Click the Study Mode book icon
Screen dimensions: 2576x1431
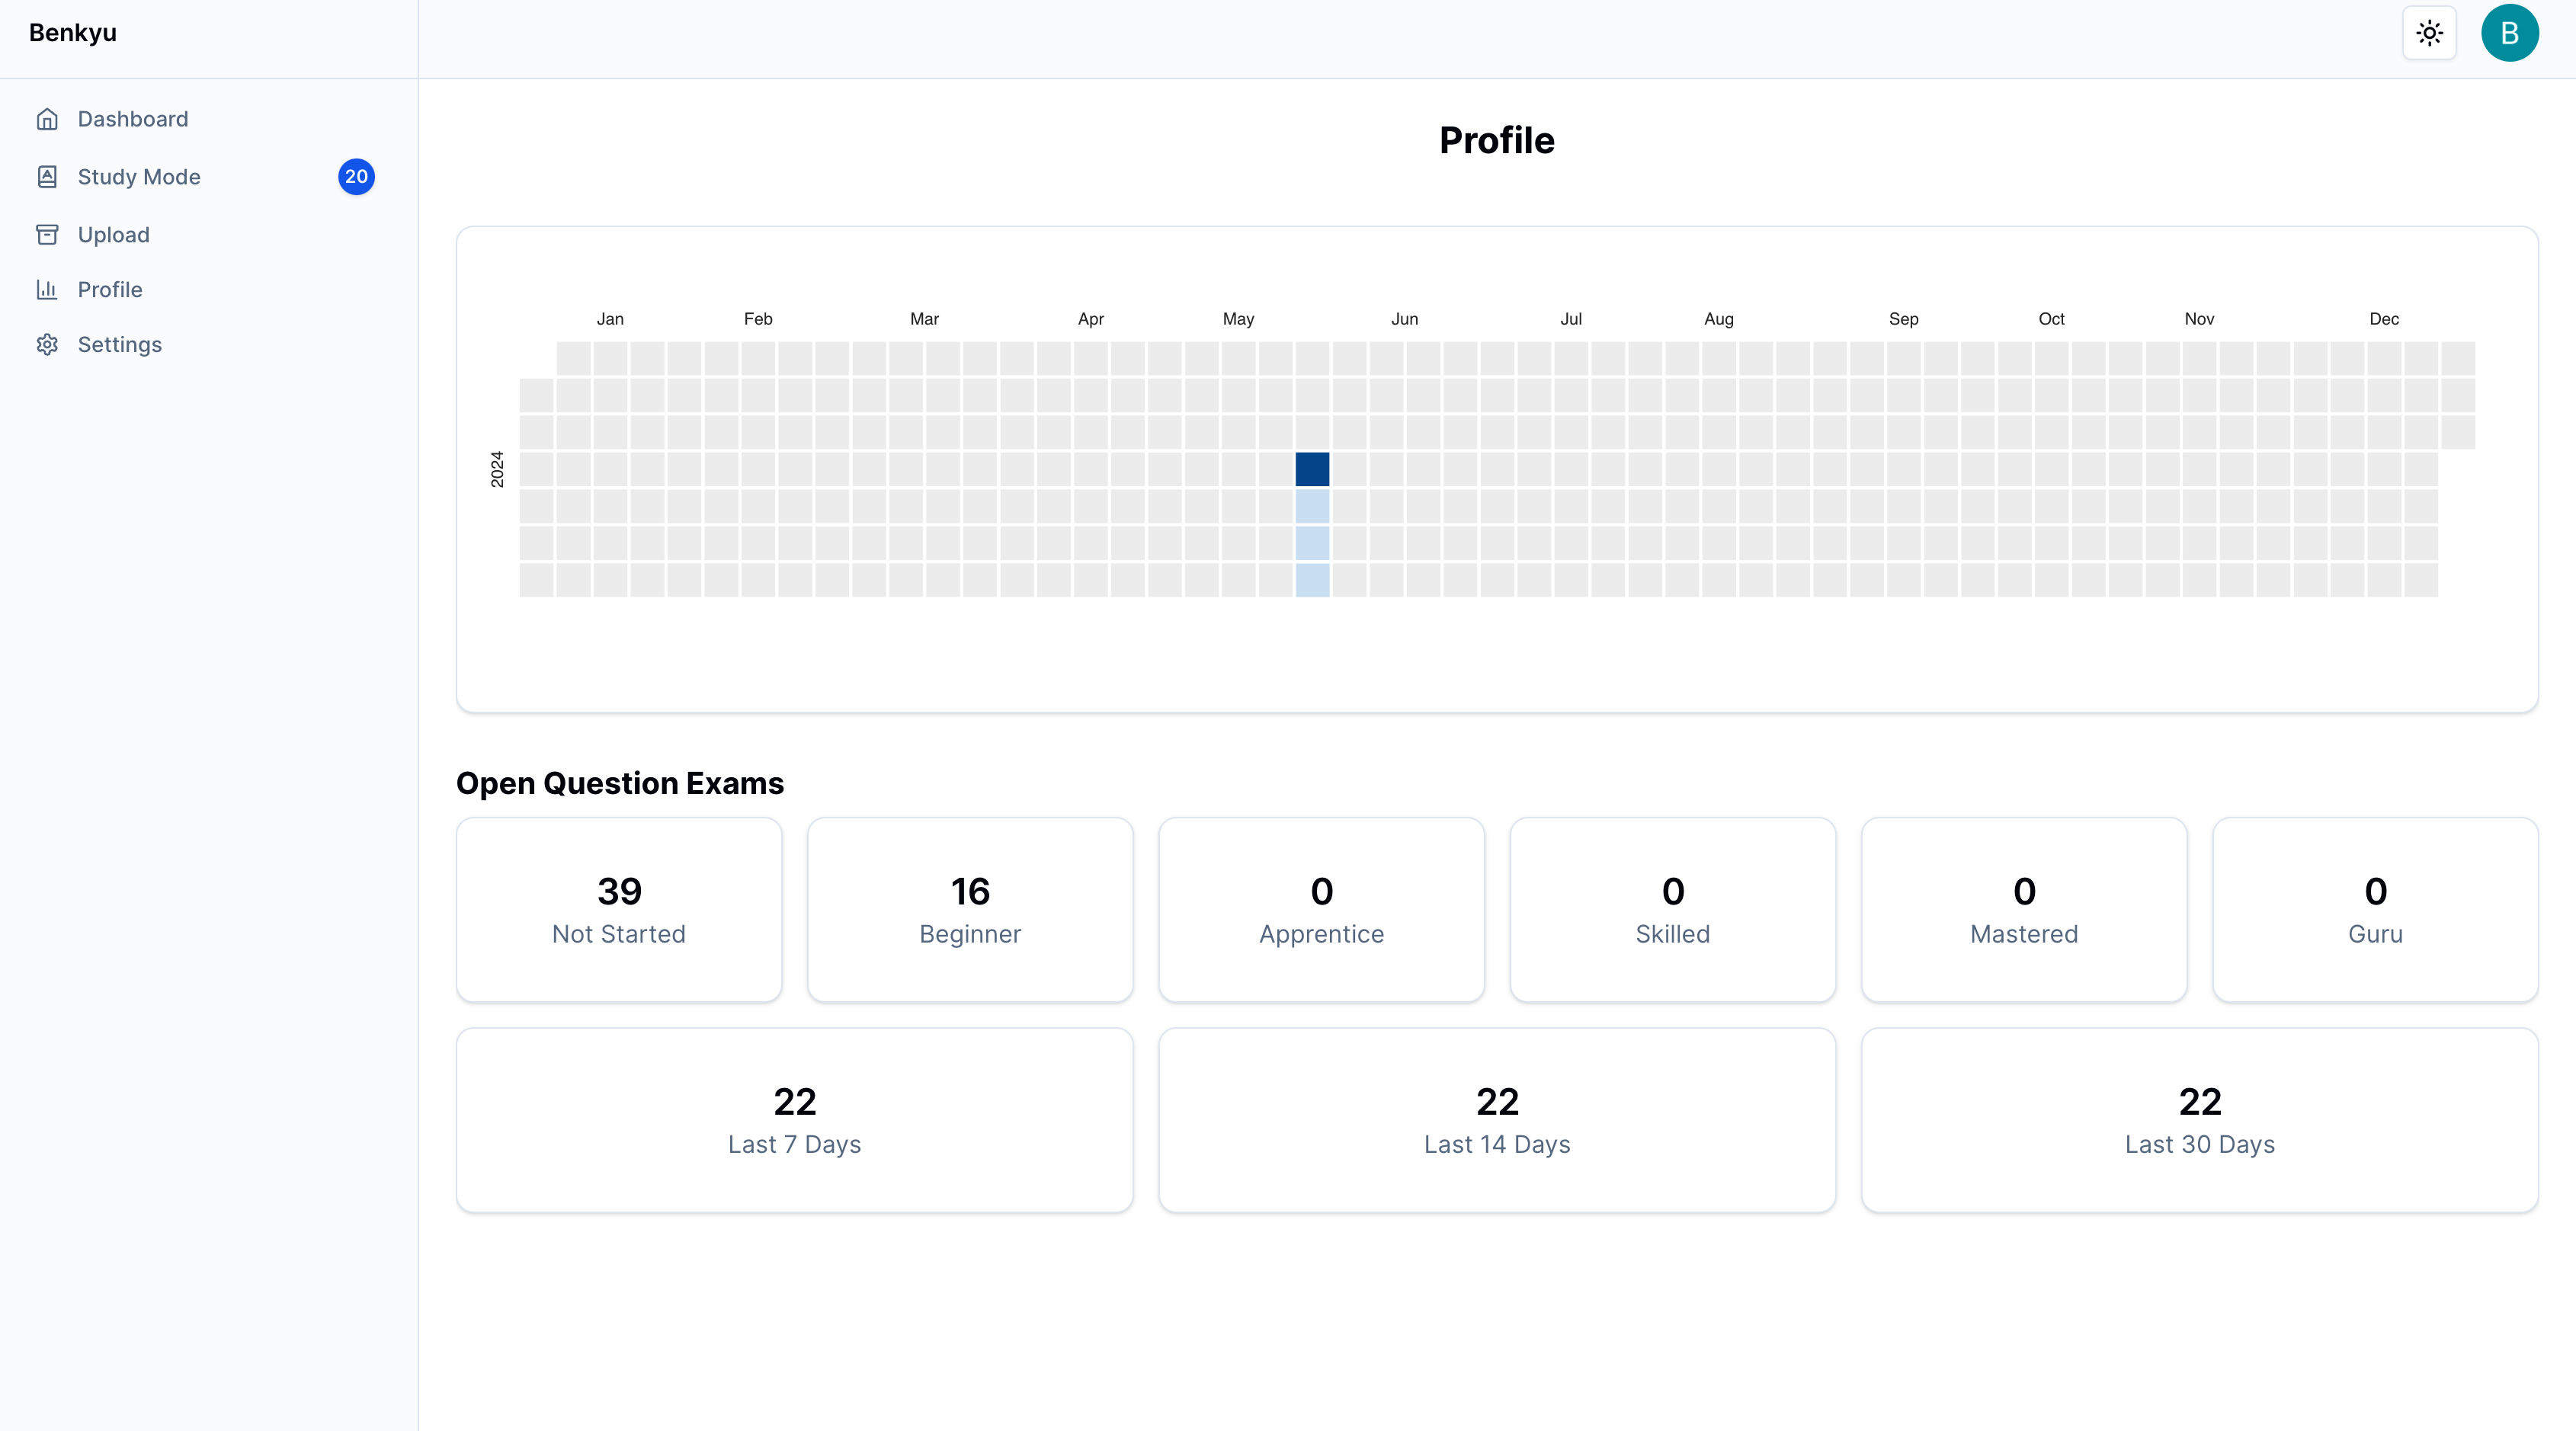tap(47, 177)
